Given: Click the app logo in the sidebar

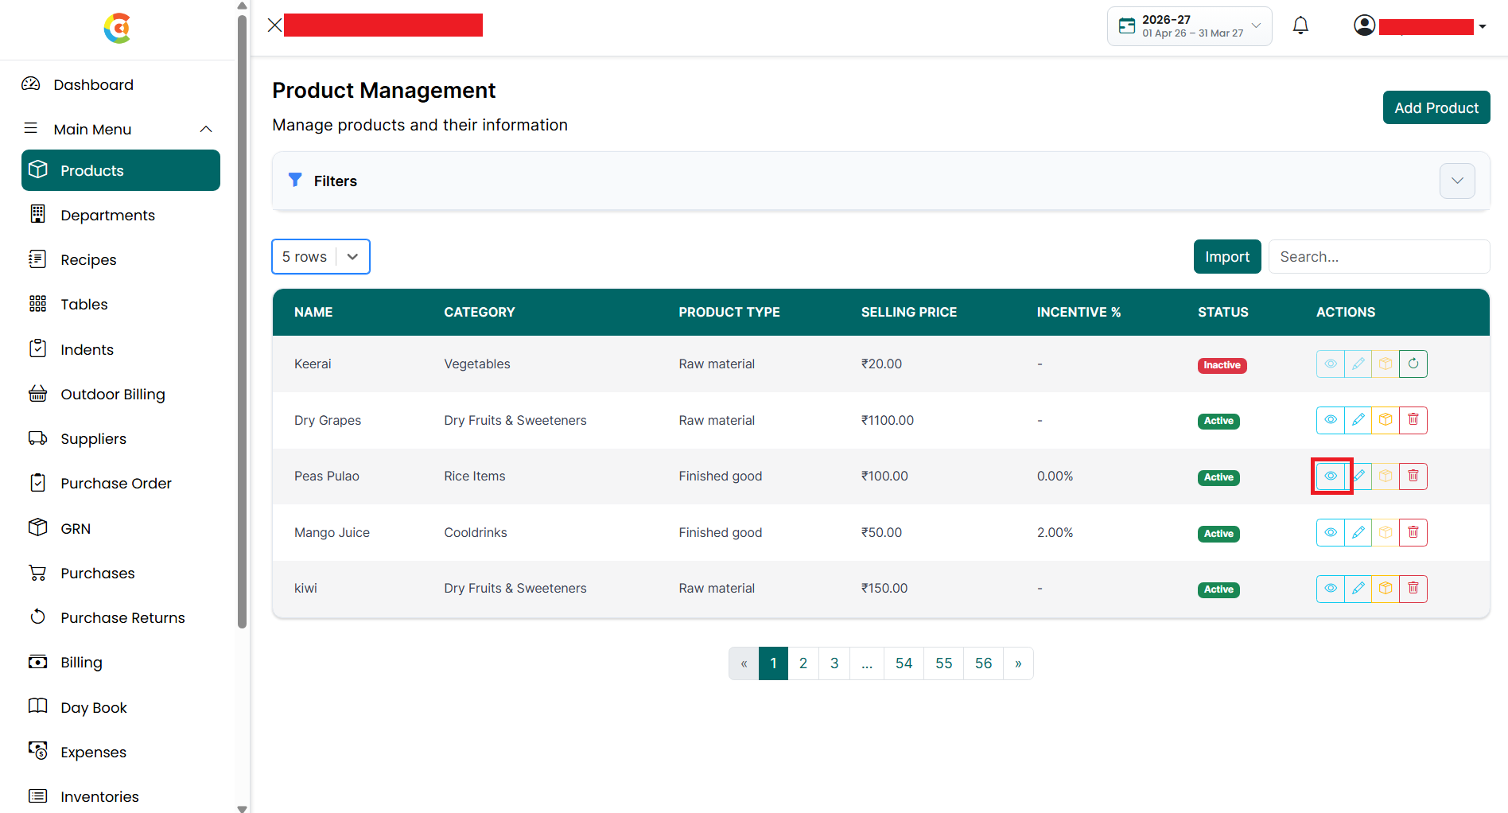Looking at the screenshot, I should pos(118,29).
